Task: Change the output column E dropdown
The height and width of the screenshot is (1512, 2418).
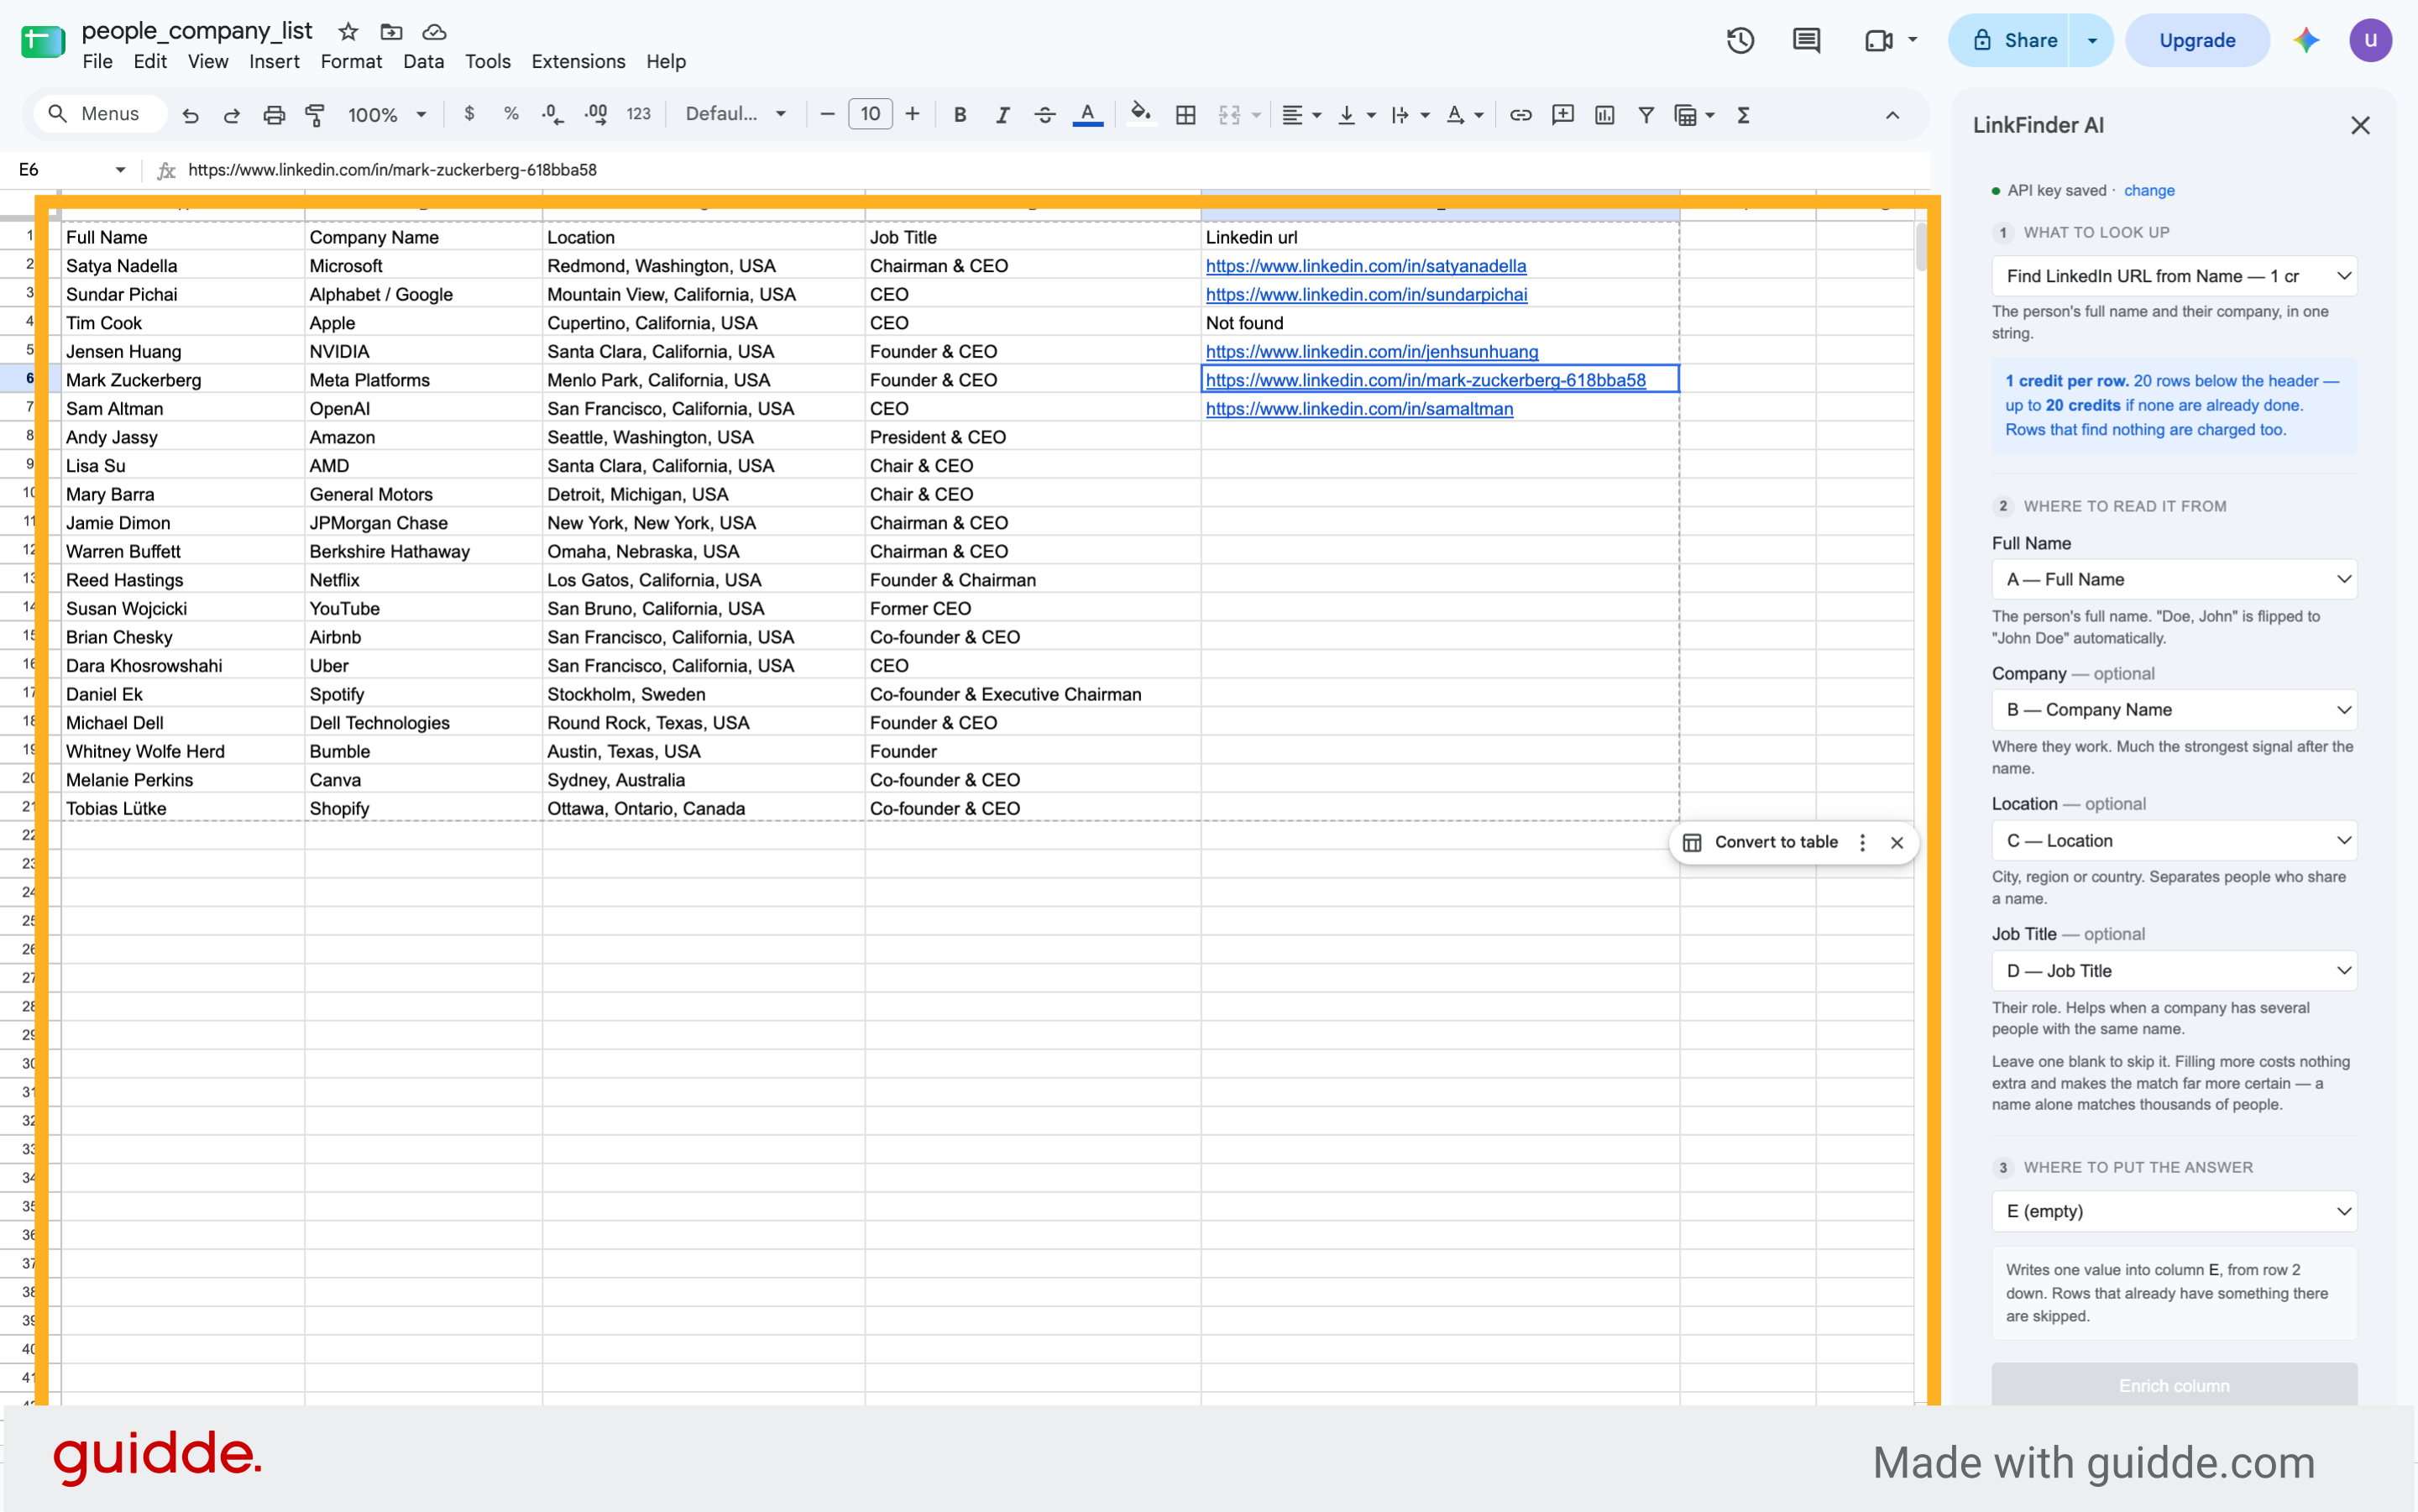Action: pos(2174,1211)
